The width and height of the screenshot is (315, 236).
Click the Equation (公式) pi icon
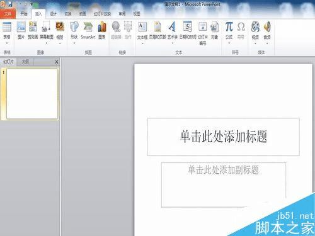tap(229, 27)
